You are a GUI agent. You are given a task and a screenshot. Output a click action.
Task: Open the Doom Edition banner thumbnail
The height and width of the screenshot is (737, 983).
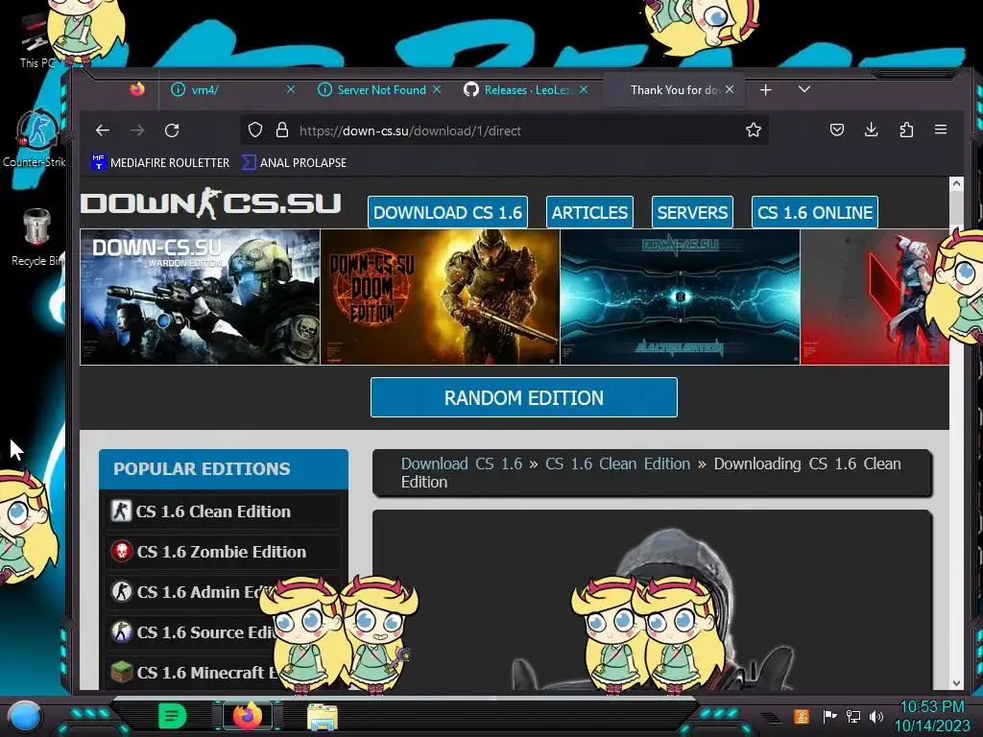[x=440, y=297]
